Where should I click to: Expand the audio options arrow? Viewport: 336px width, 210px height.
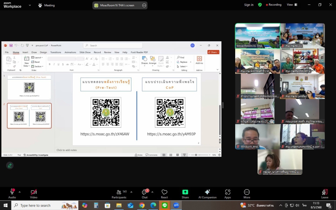(19, 192)
